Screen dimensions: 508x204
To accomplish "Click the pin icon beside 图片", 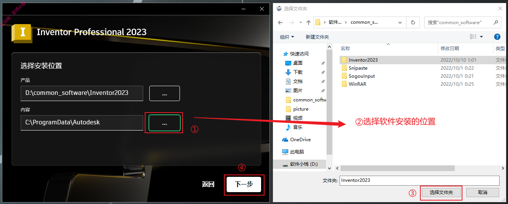I will (323, 91).
